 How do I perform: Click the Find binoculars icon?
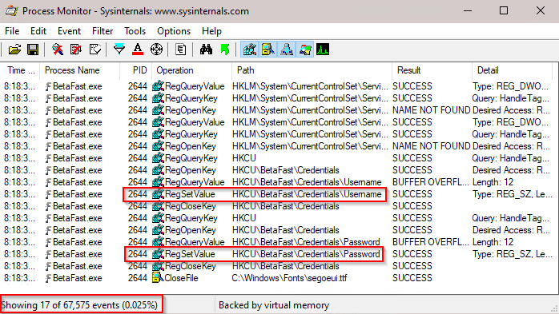pyautogui.click(x=206, y=50)
